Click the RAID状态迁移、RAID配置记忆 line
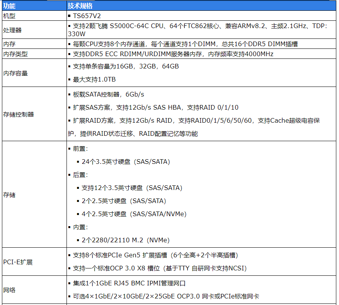 click(x=133, y=134)
